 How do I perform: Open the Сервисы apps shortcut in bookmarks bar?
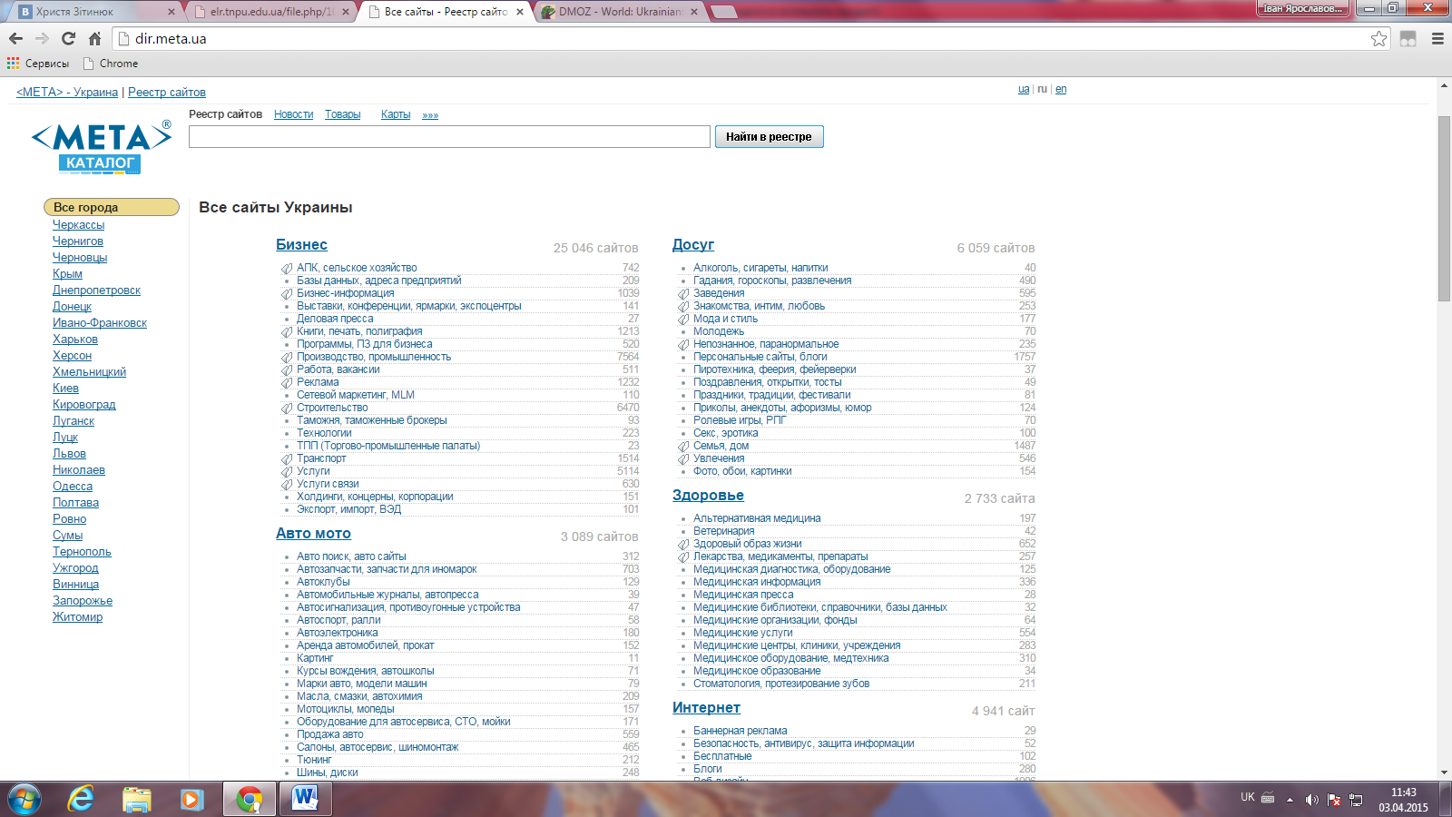pyautogui.click(x=38, y=64)
